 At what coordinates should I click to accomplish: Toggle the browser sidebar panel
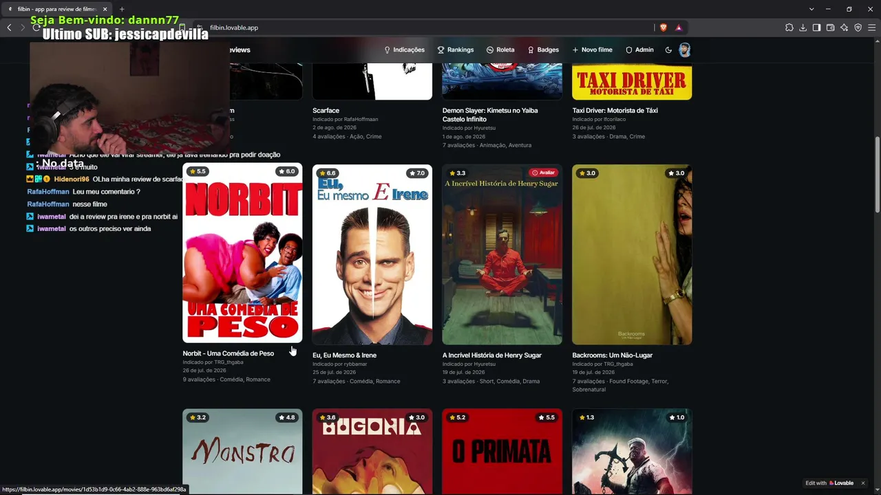pyautogui.click(x=816, y=27)
